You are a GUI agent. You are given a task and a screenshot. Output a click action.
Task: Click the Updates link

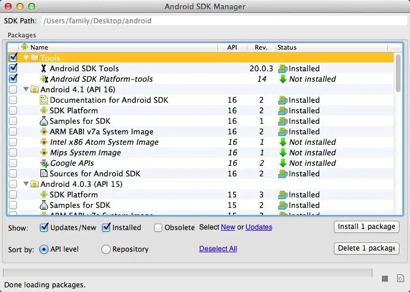259,227
